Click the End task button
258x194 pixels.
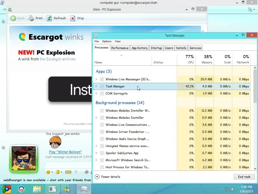[244, 177]
